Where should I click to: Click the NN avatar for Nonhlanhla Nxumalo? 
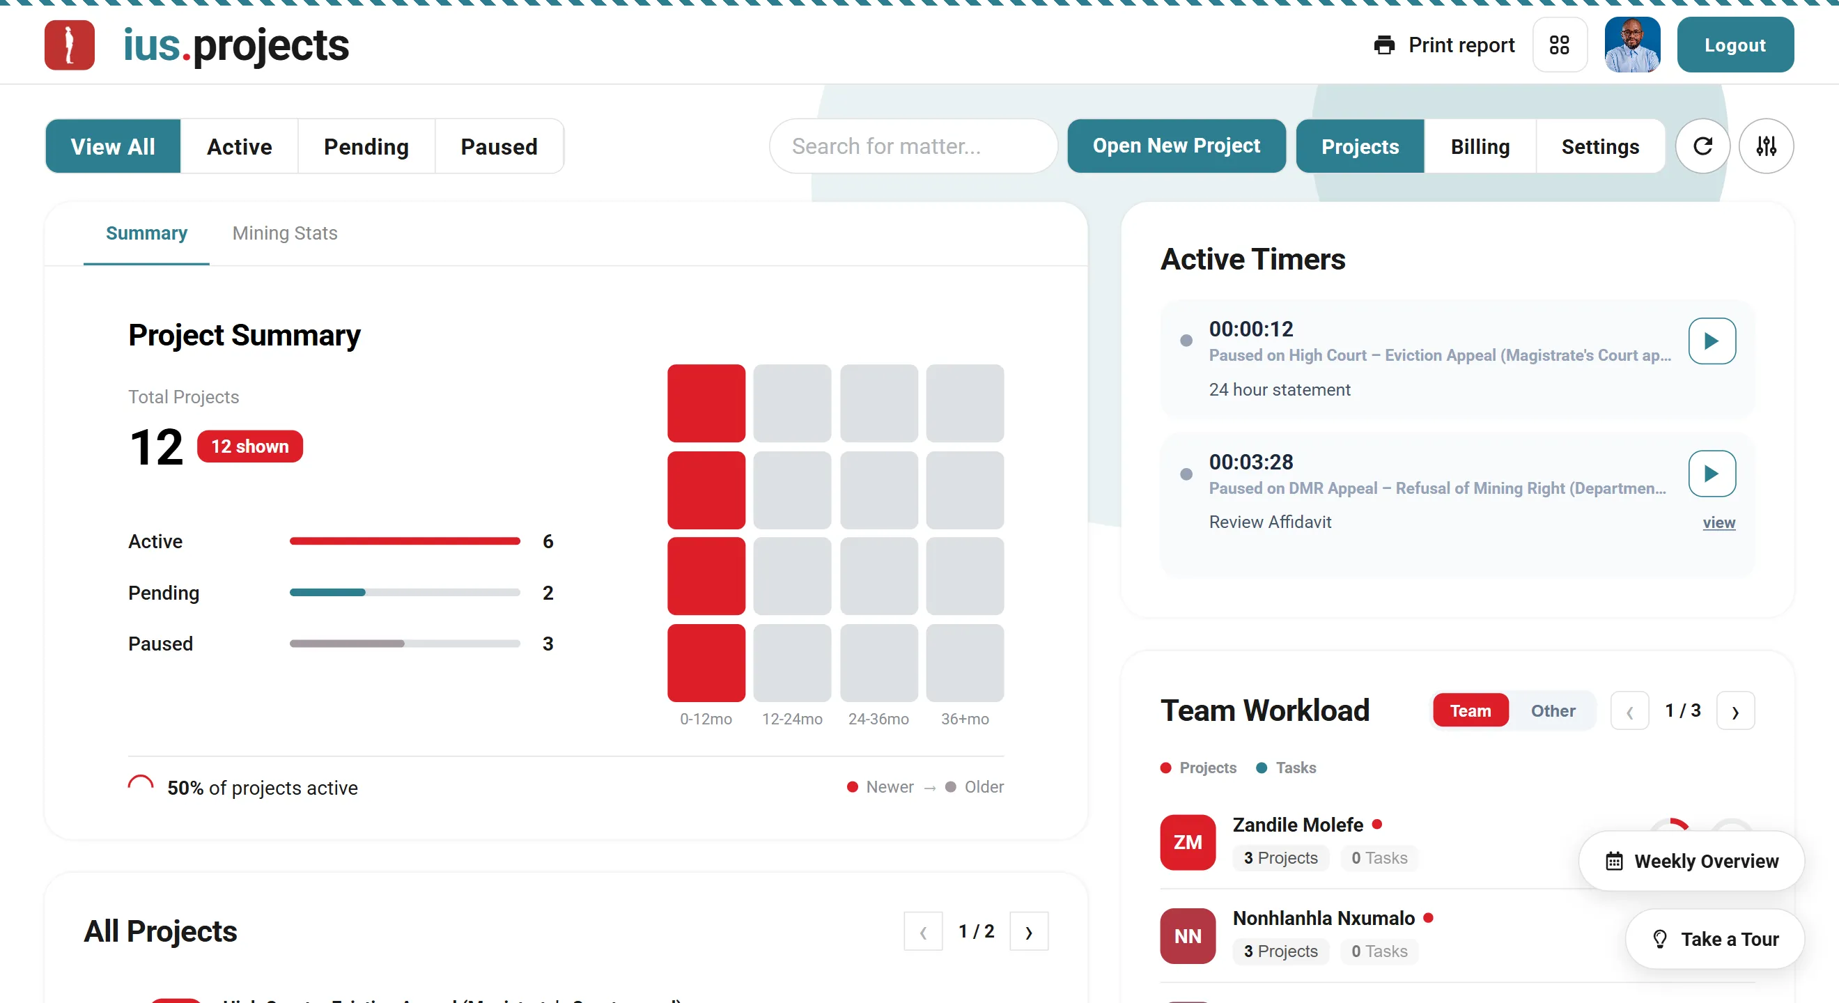coord(1187,936)
